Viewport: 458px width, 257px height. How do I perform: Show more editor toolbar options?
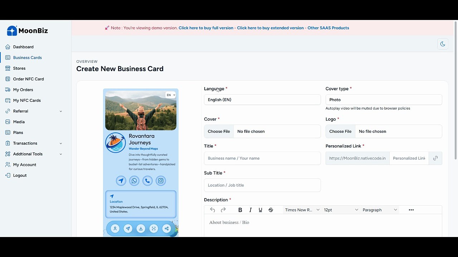point(411,210)
